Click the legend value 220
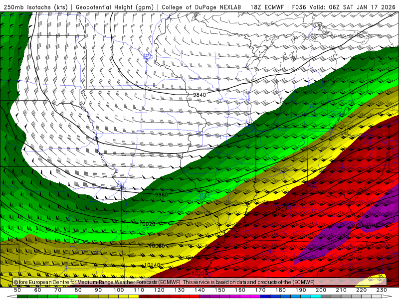The width and height of the screenshot is (399, 299). [361, 290]
